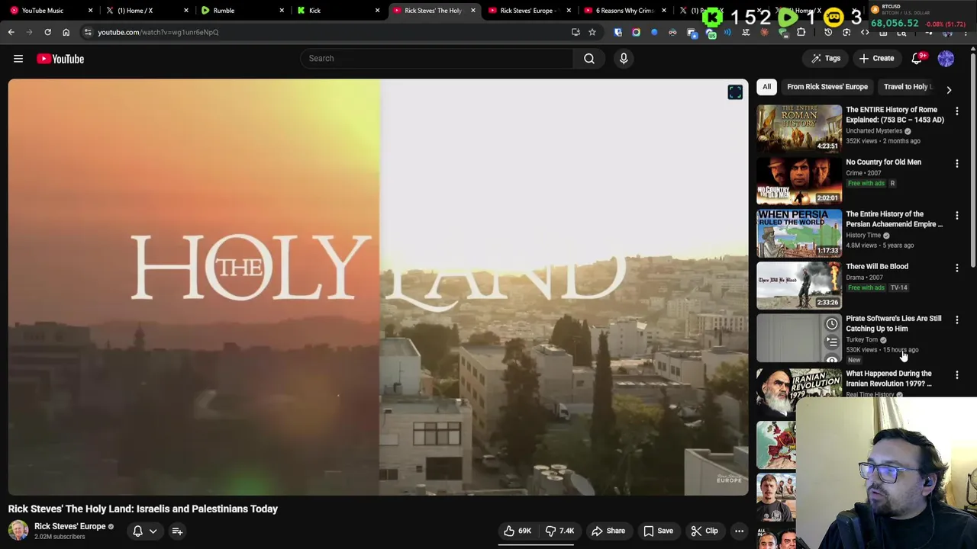Toggle channel notification bell for Rick Steves' Europe
The height and width of the screenshot is (549, 977).
[138, 531]
